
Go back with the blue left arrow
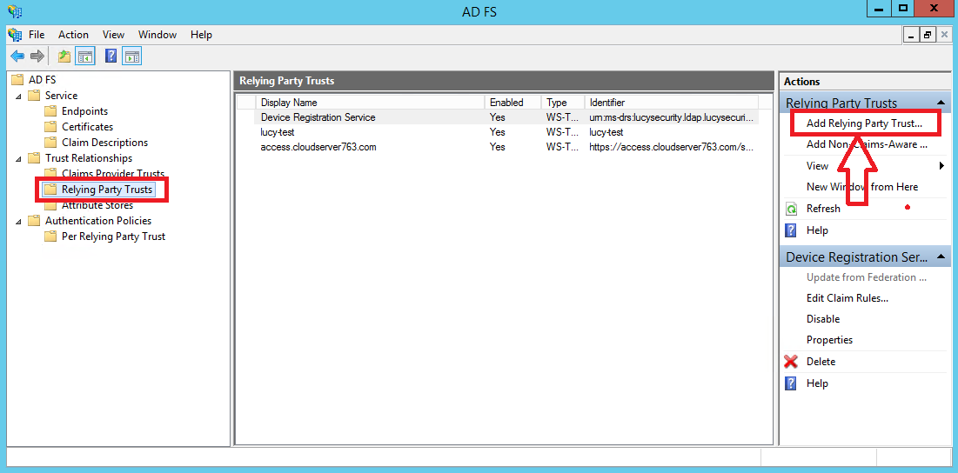pos(17,57)
